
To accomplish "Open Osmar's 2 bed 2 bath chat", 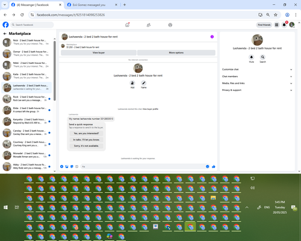I will coord(26,53).
